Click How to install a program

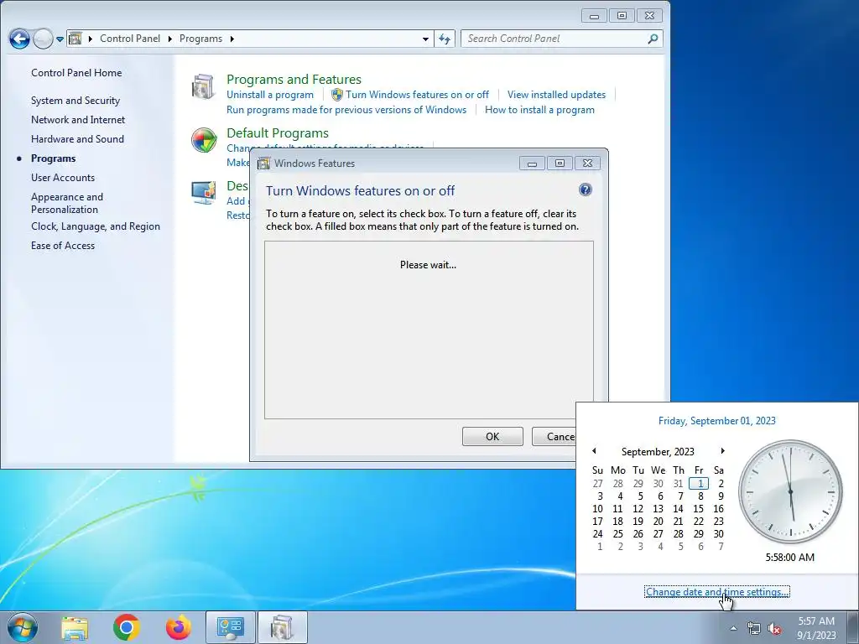pyautogui.click(x=539, y=110)
